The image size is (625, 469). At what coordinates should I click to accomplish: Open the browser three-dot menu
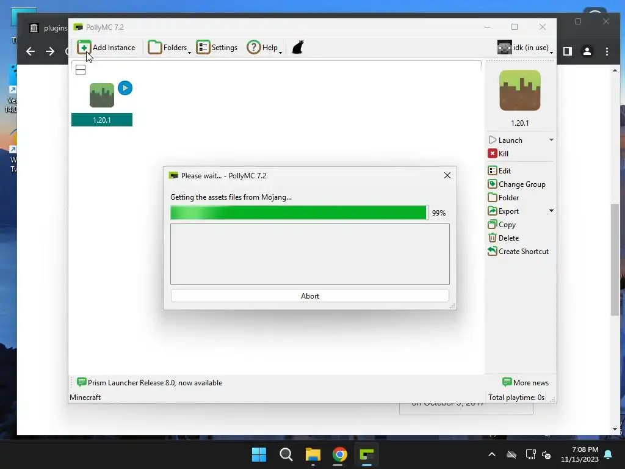(x=607, y=51)
